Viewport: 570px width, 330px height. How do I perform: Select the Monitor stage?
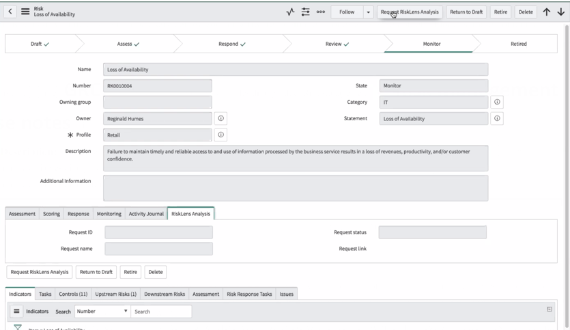[431, 44]
